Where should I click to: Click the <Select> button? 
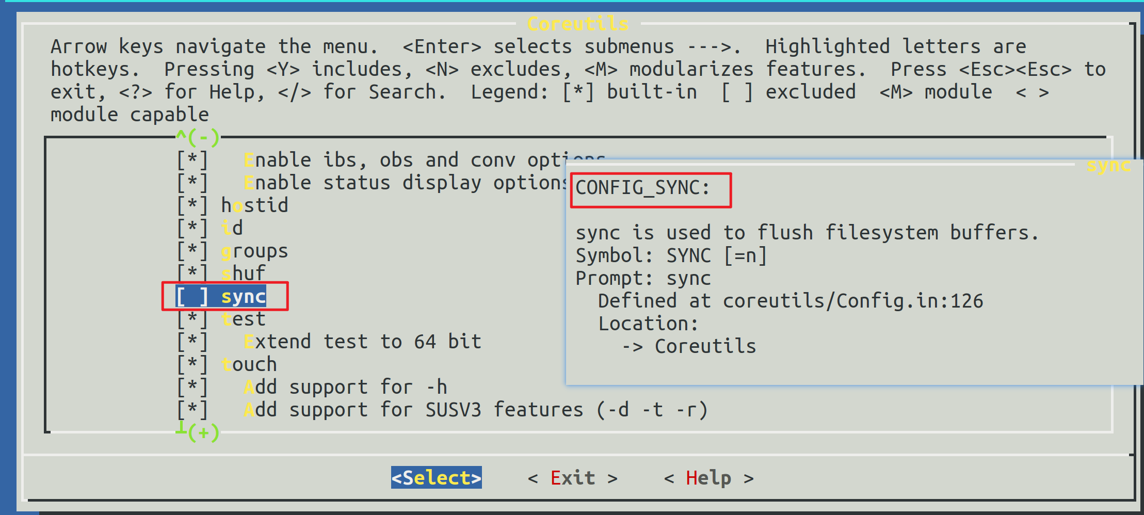pyautogui.click(x=437, y=478)
